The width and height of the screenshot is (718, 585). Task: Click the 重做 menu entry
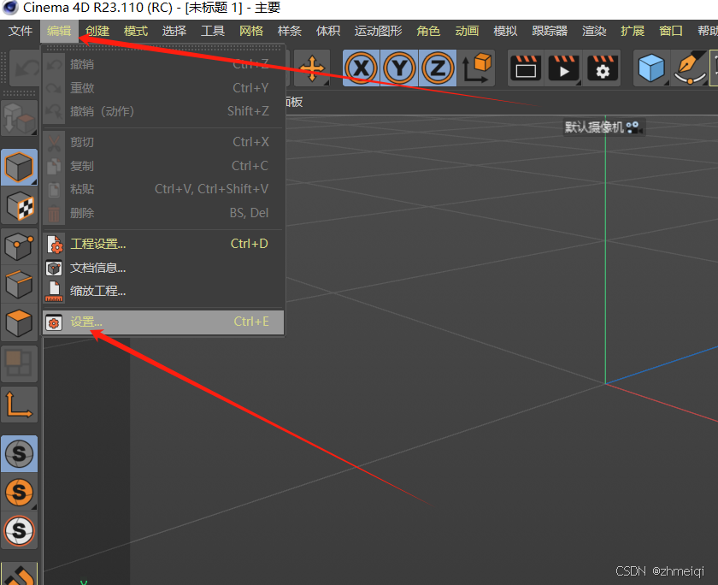coord(163,88)
